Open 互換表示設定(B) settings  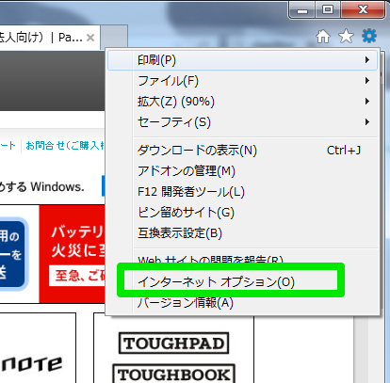[243, 233]
